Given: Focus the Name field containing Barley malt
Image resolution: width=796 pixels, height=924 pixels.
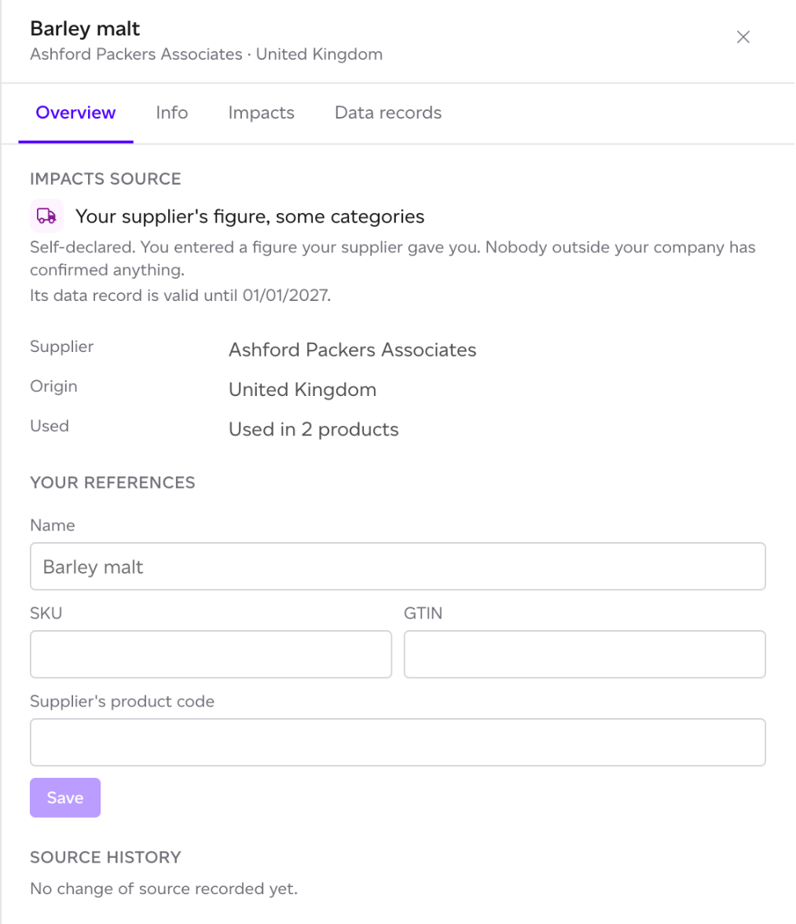Looking at the screenshot, I should coord(398,566).
